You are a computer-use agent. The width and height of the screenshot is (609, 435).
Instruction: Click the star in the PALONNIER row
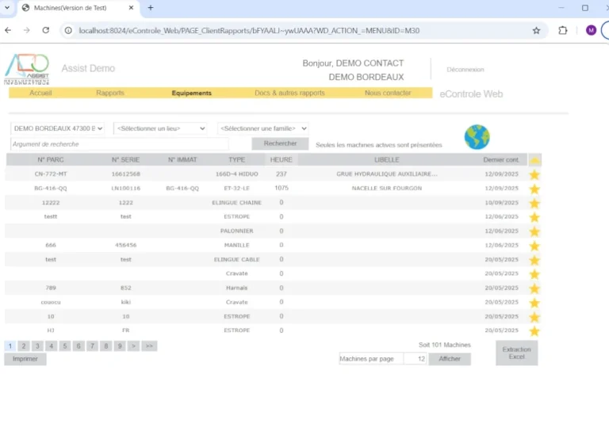coord(534,231)
